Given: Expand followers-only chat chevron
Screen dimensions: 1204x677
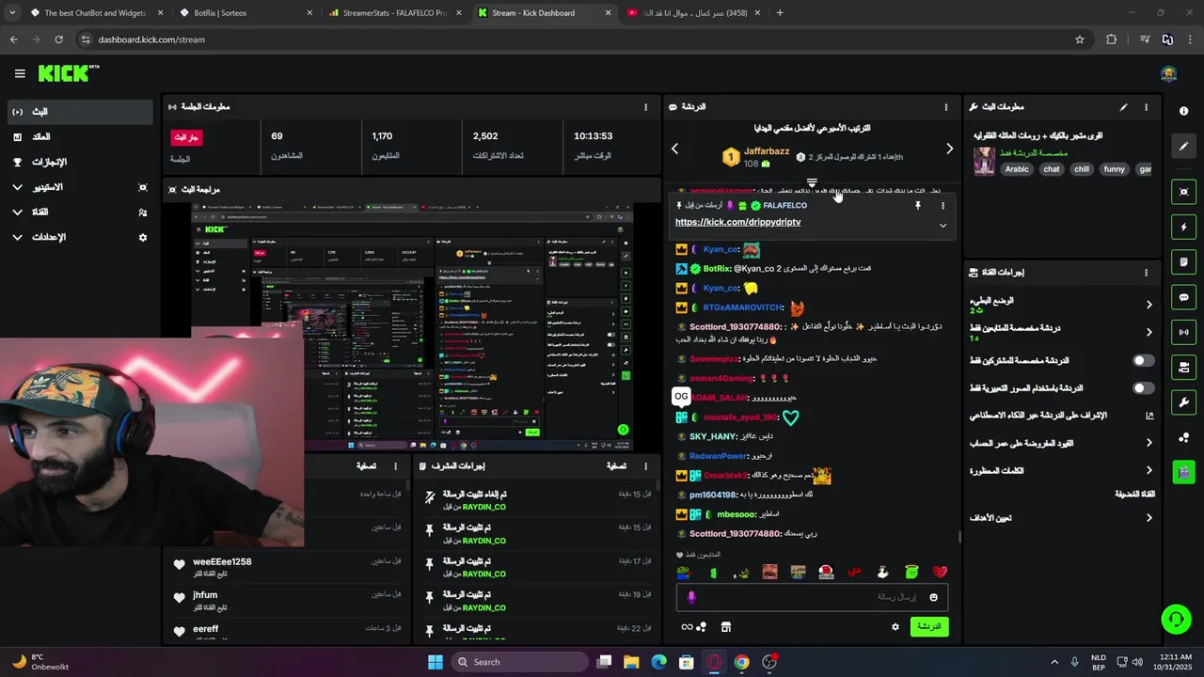Looking at the screenshot, I should tap(1149, 332).
